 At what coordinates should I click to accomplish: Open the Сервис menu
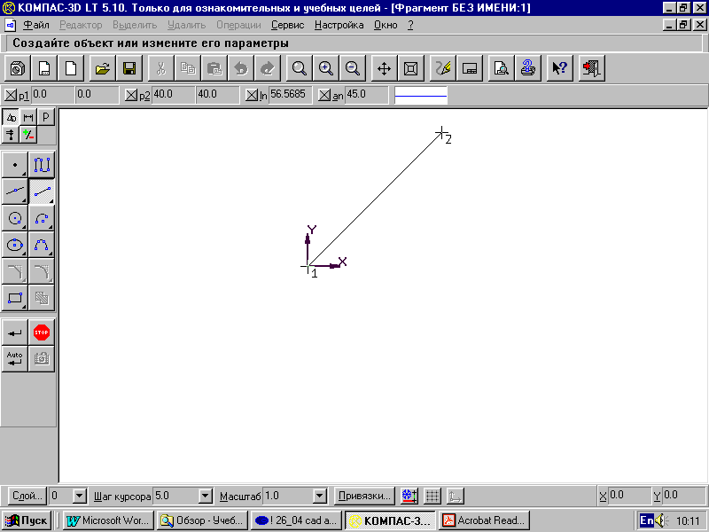287,25
